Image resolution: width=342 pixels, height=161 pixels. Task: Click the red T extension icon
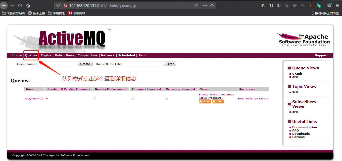tap(311, 6)
